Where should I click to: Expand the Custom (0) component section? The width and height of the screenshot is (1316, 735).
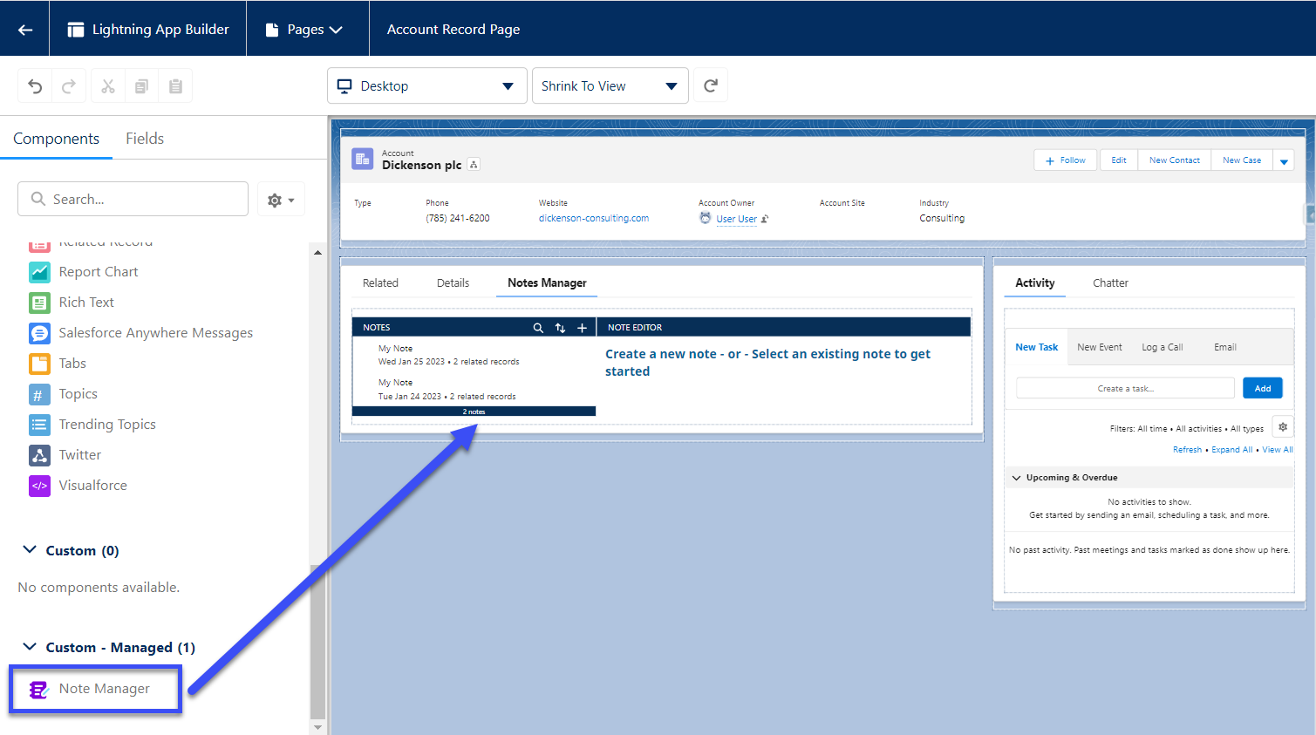(x=29, y=550)
